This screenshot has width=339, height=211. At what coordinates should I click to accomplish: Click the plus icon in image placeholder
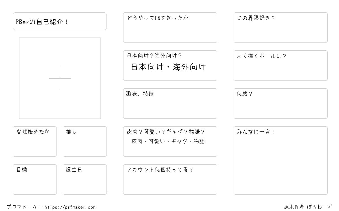[x=60, y=78]
